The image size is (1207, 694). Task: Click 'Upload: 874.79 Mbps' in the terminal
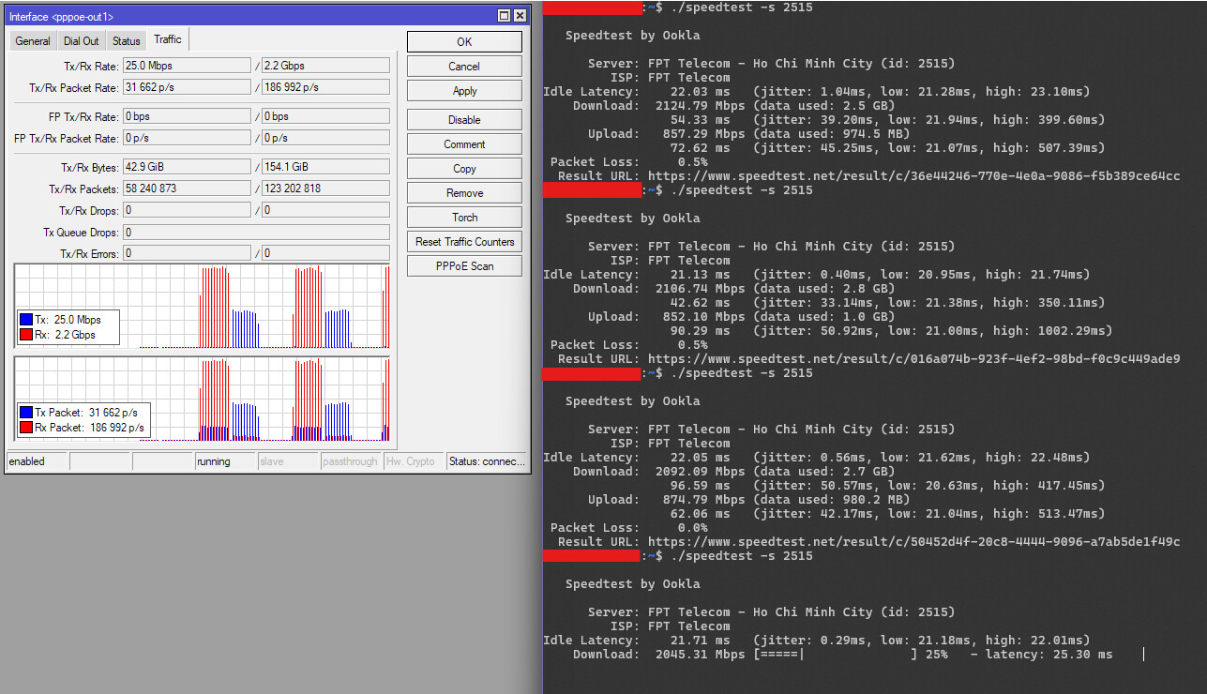(x=667, y=500)
